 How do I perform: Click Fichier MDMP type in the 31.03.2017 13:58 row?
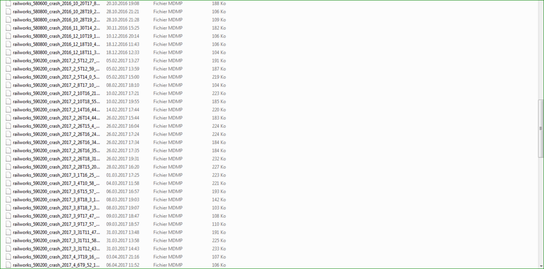[168, 241]
